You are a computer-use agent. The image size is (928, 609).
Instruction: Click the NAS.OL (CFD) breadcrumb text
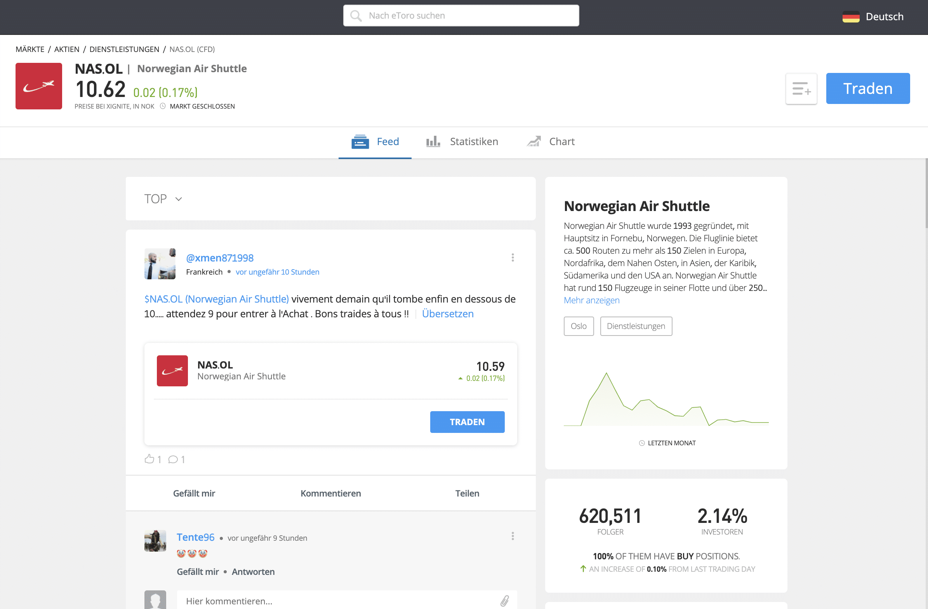click(x=192, y=50)
